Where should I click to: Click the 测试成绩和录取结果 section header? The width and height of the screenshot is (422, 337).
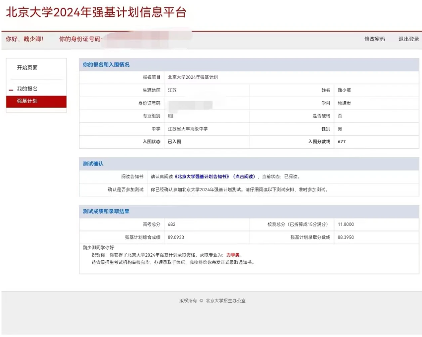pyautogui.click(x=106, y=212)
